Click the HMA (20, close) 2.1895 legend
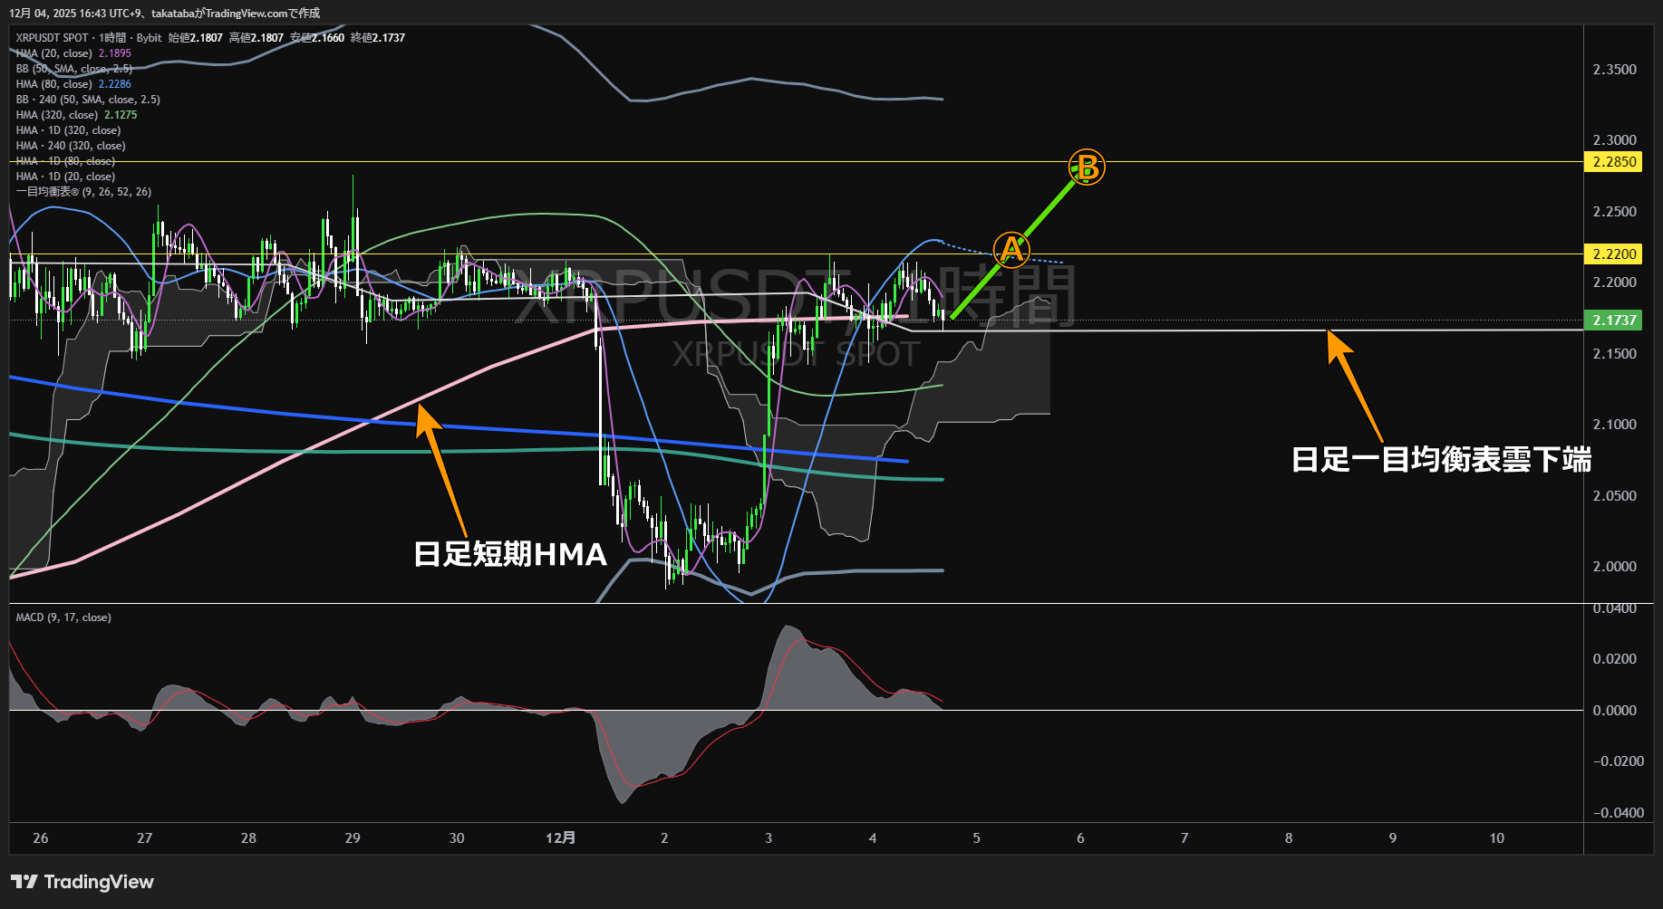This screenshot has height=909, width=1663. (73, 53)
